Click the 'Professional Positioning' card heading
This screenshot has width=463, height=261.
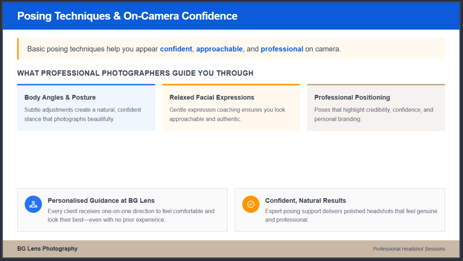click(352, 97)
